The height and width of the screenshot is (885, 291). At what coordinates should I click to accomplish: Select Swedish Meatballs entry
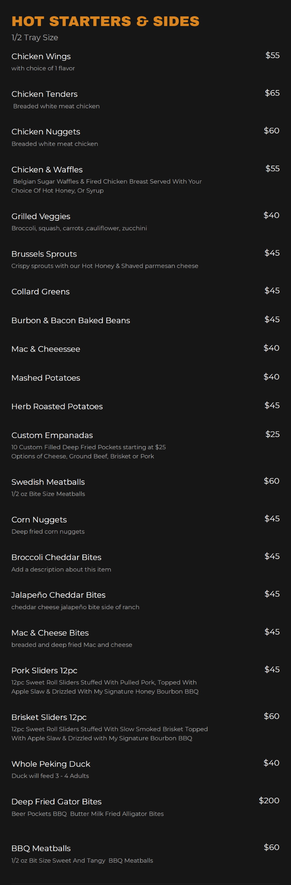[x=48, y=482]
